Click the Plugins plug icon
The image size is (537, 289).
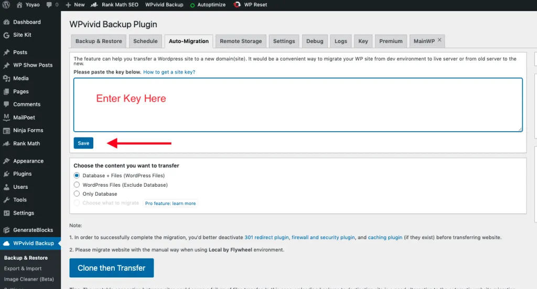(6, 174)
